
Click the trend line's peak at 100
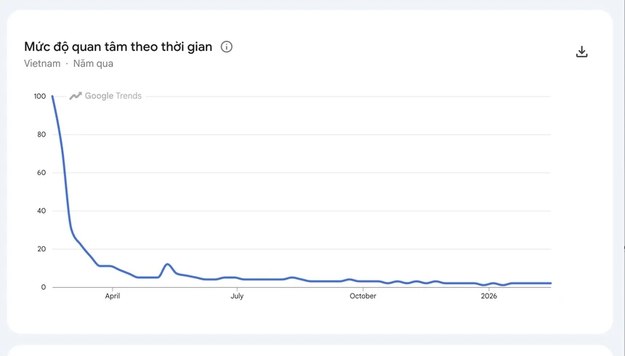click(x=52, y=97)
